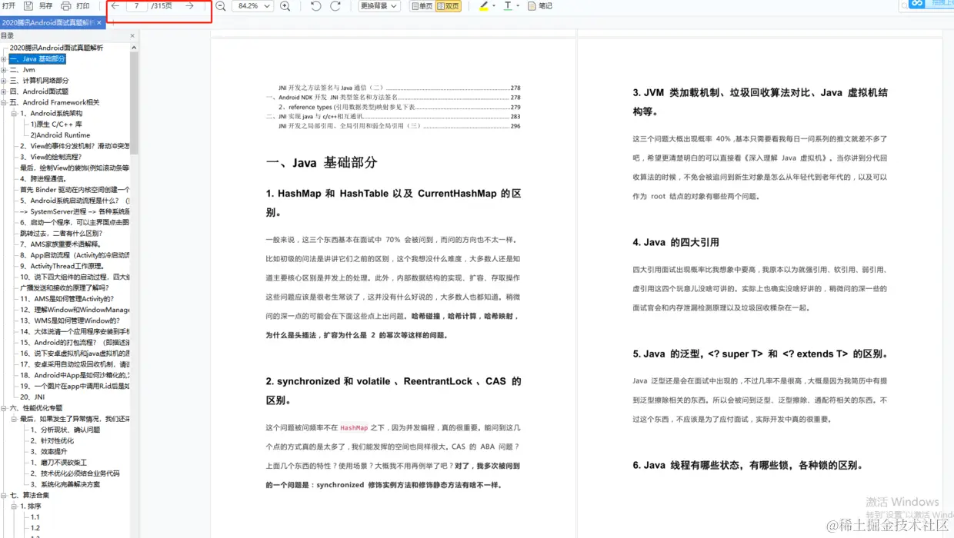Click heading 一、Java 基础部分 on the left page
The width and height of the screenshot is (954, 538).
pyautogui.click(x=322, y=163)
